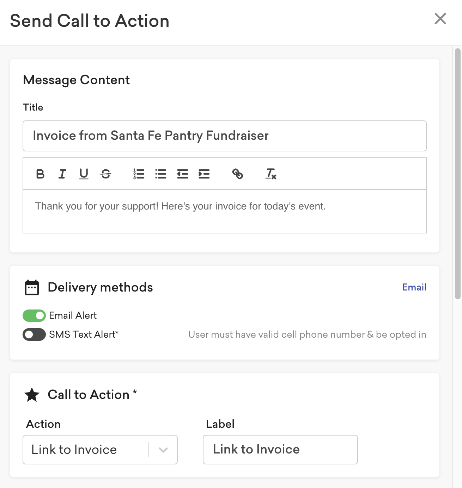Enable the SMS Text Alert switch
462x488 pixels.
coord(34,334)
